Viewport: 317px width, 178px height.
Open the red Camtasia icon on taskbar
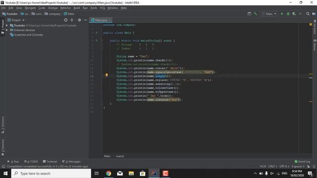(x=165, y=174)
